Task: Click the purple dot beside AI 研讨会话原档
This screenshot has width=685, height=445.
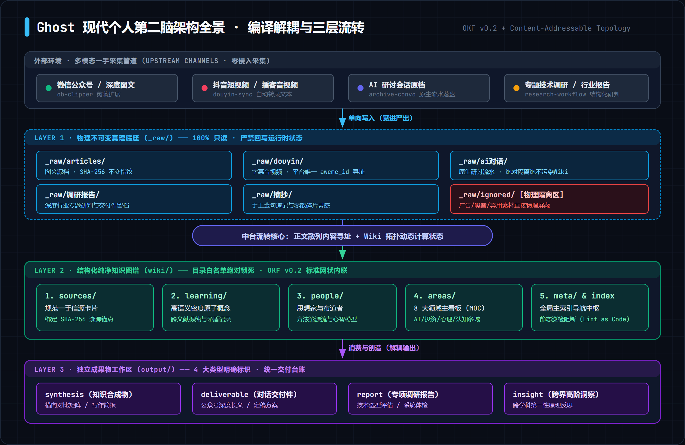Action: click(360, 88)
